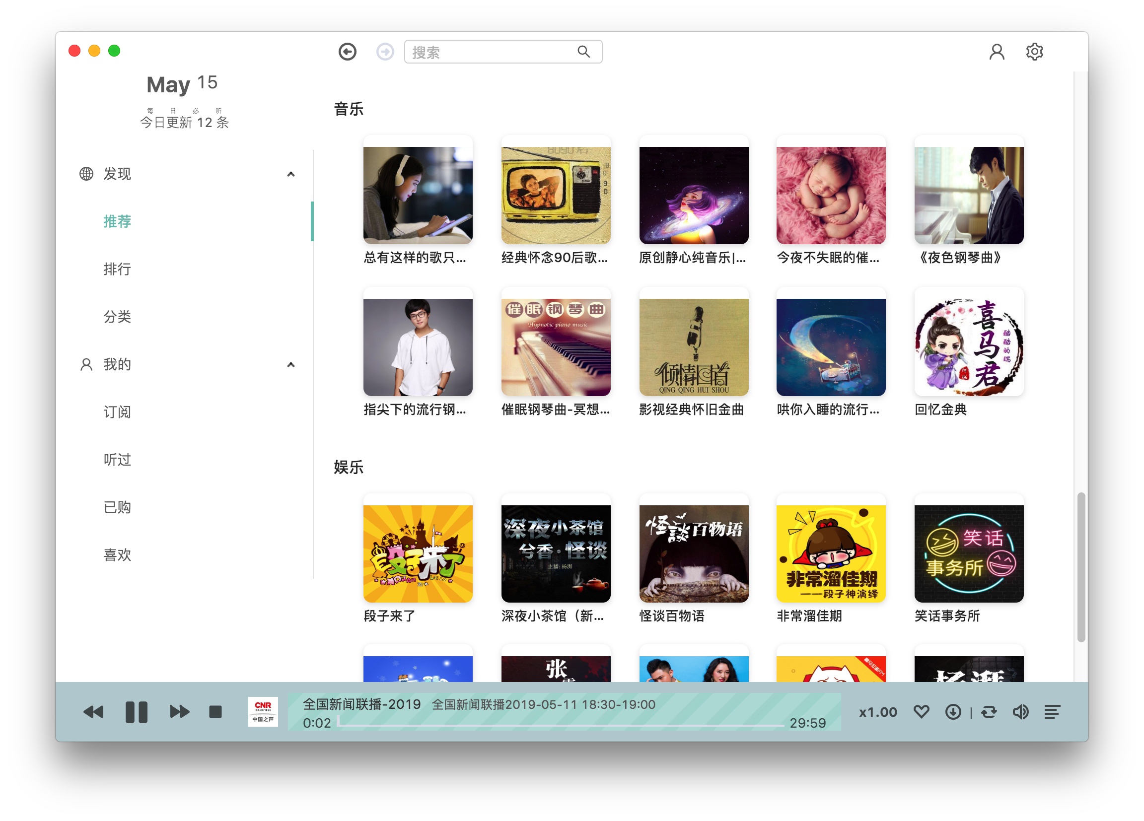Open the user account icon
The image size is (1144, 821).
click(996, 52)
